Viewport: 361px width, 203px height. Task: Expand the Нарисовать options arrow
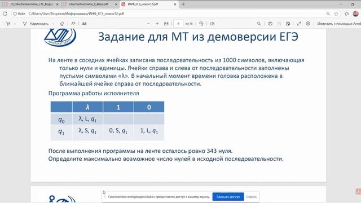[53, 24]
